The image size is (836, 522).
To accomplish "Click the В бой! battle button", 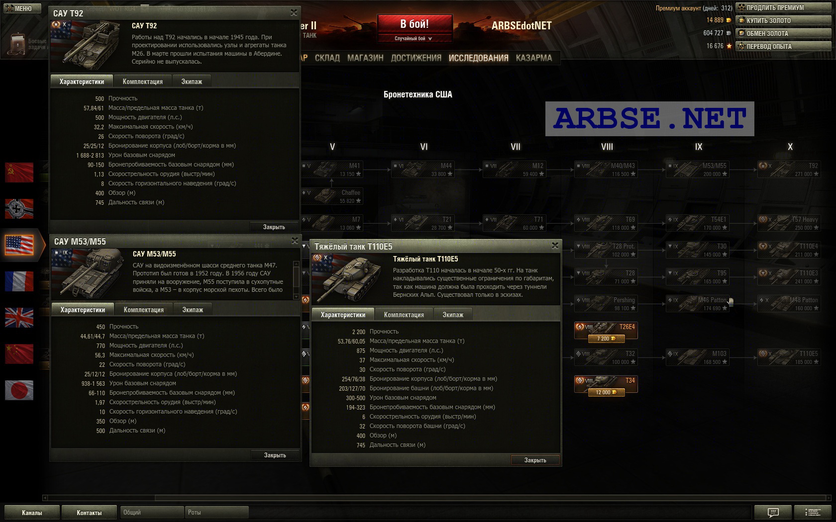I will [x=415, y=24].
